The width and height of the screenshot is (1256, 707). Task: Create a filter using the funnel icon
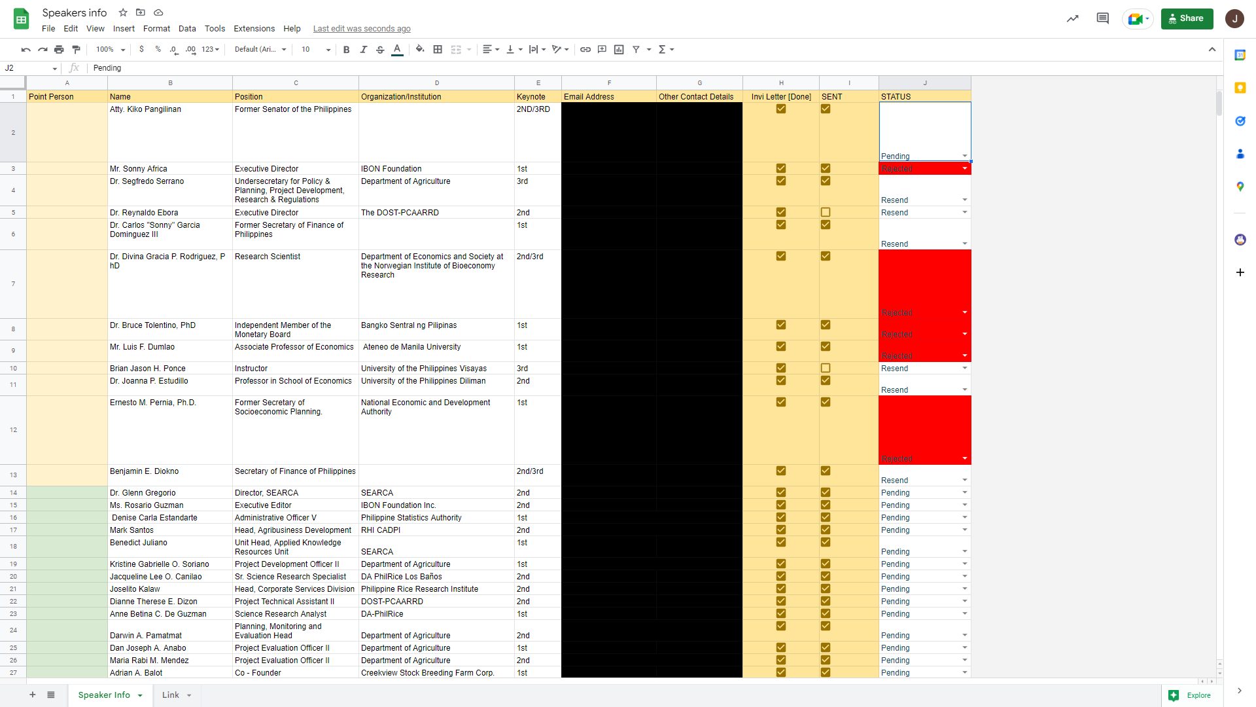(x=636, y=49)
